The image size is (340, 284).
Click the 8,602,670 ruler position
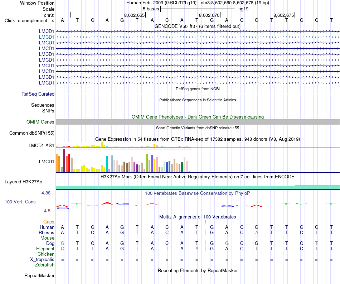pyautogui.click(x=209, y=15)
